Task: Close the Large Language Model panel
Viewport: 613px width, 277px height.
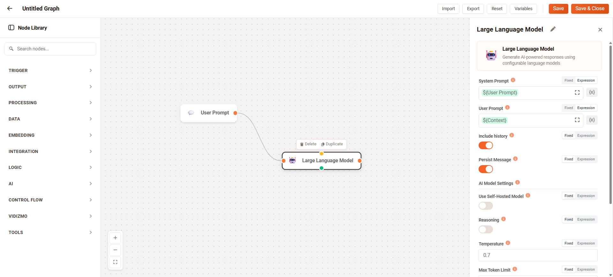Action: click(x=600, y=30)
